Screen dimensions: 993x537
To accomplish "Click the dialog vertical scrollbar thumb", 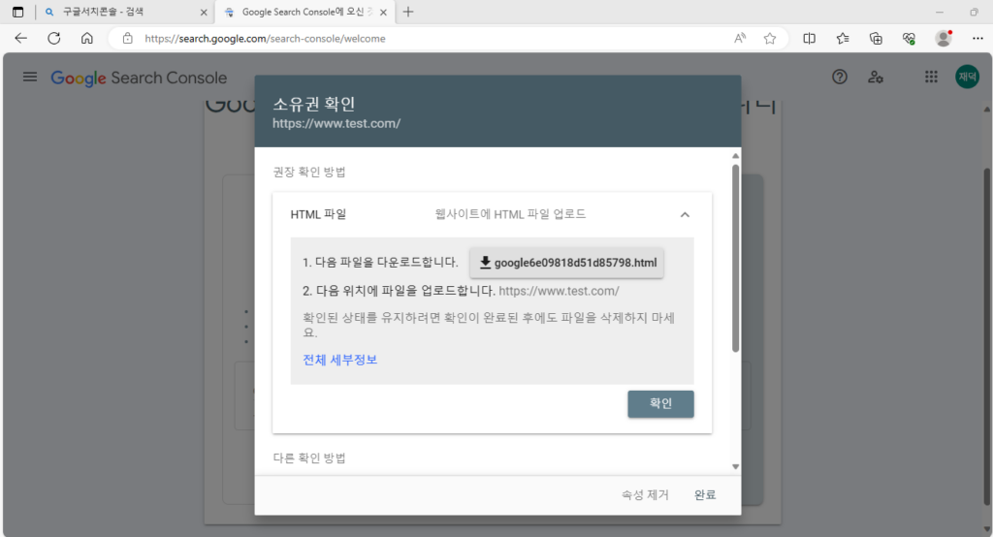I will tap(735, 259).
